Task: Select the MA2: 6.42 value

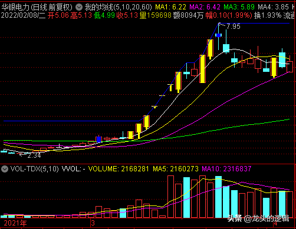Action: [205, 8]
